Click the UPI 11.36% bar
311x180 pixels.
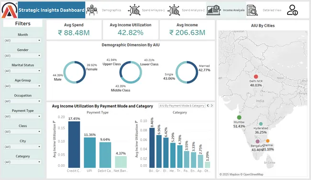pos(89,153)
